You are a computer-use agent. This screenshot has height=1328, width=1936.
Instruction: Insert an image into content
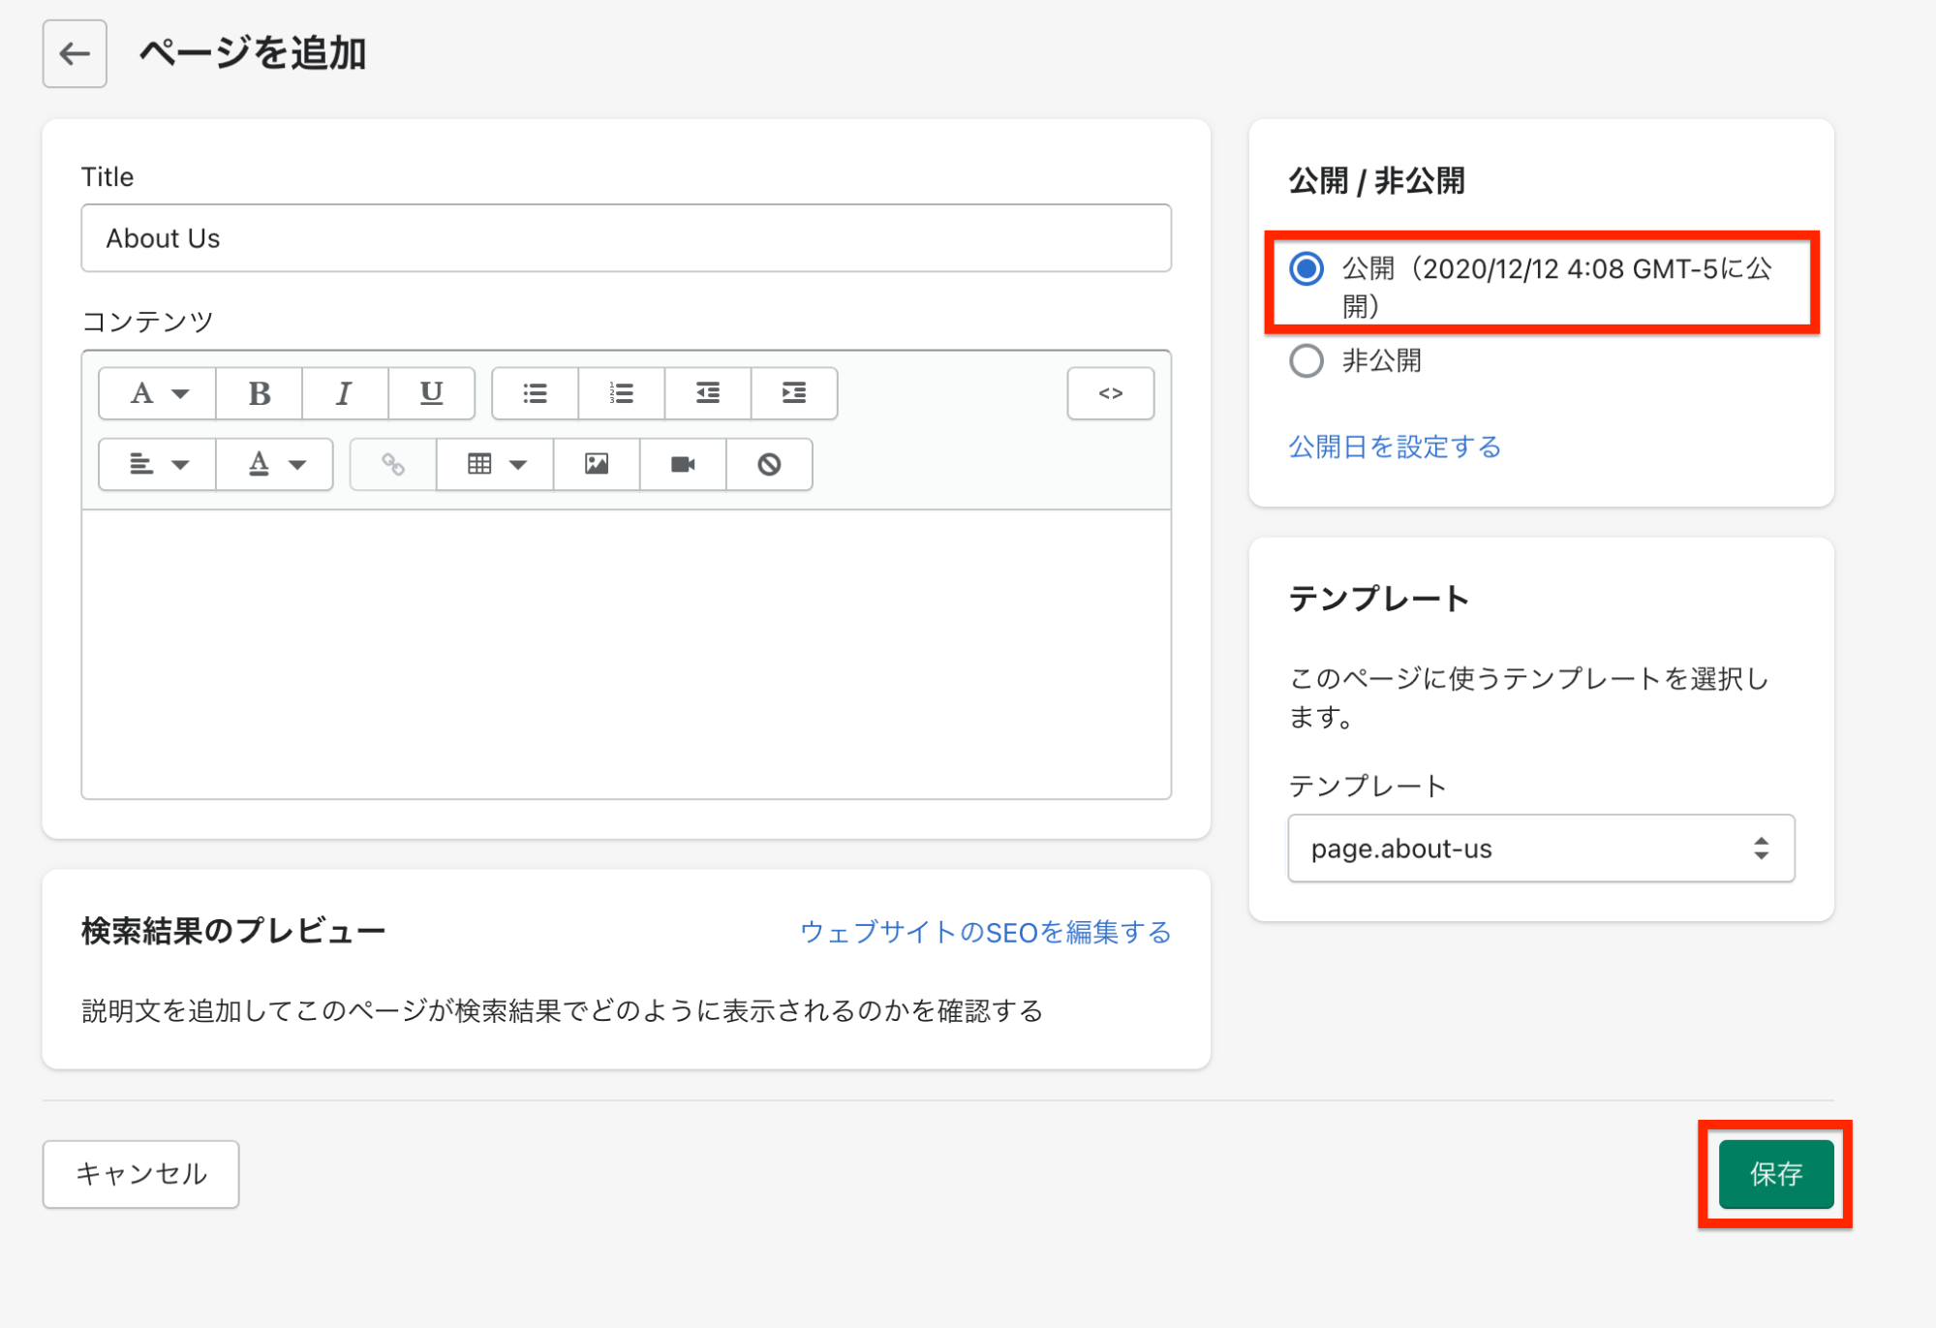[597, 465]
